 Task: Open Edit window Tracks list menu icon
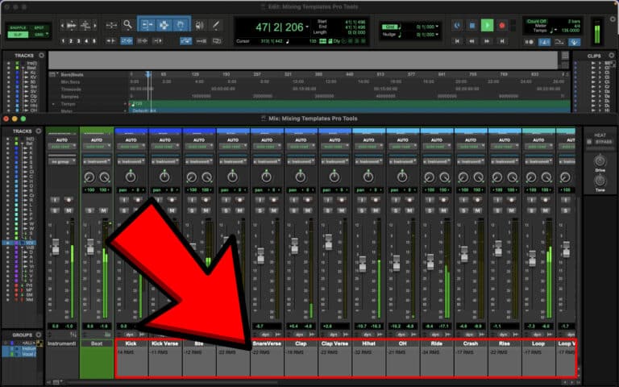pyautogui.click(x=41, y=56)
